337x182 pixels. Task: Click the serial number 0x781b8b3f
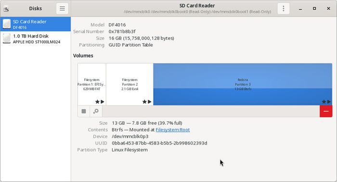[x=122, y=31]
